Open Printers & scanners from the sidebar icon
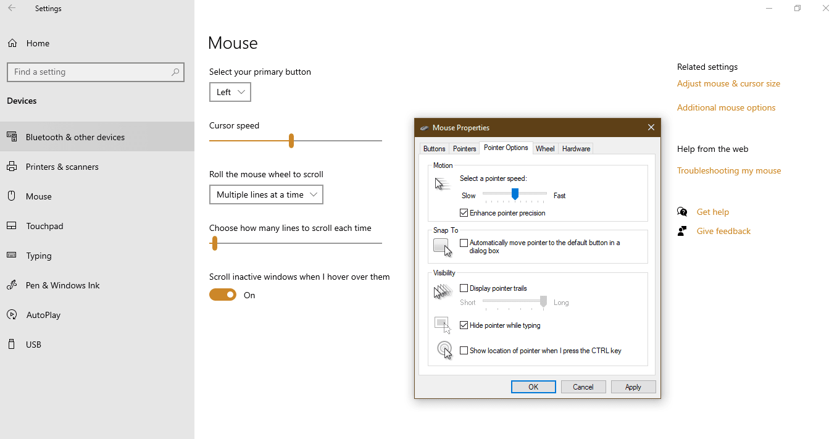Viewport: 837px width, 439px height. [12, 167]
